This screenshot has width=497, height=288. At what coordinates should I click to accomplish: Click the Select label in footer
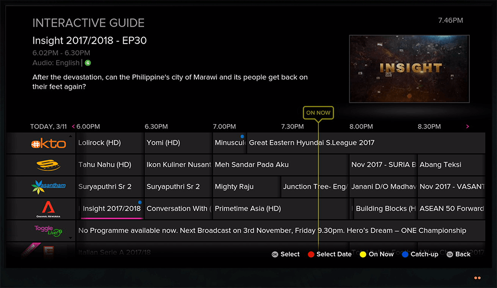click(x=290, y=255)
